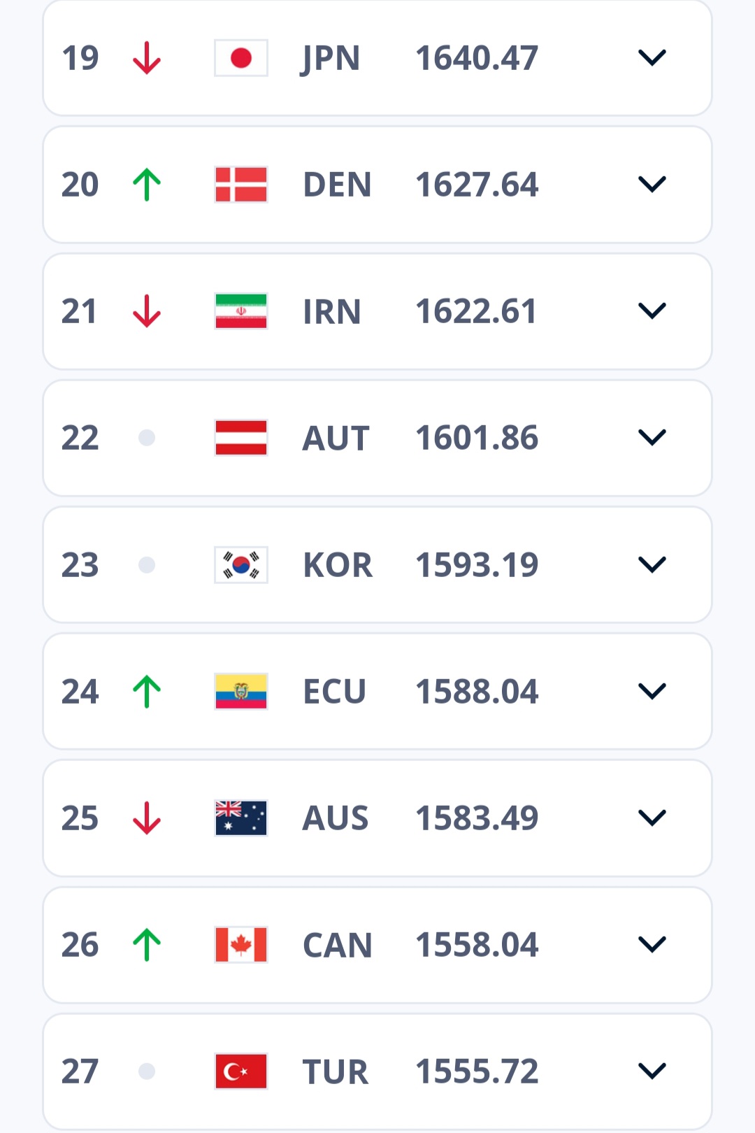Click the grey no-change dot on rank 22

point(147,438)
